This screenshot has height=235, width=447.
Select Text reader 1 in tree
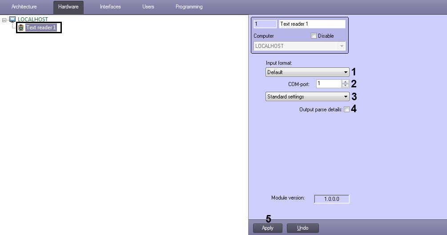[41, 27]
